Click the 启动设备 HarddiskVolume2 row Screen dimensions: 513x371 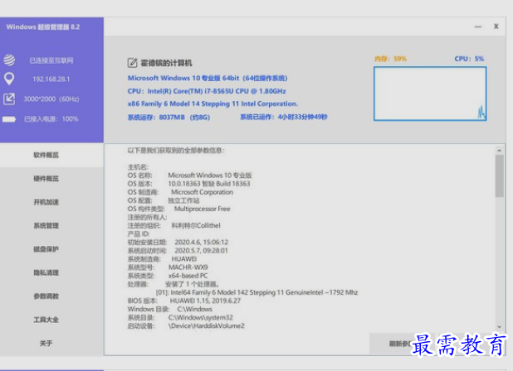tap(186, 325)
